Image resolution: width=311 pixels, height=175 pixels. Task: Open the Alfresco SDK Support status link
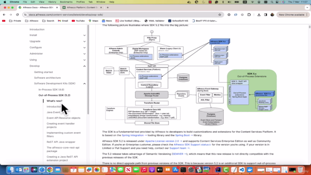[x=192, y=145]
